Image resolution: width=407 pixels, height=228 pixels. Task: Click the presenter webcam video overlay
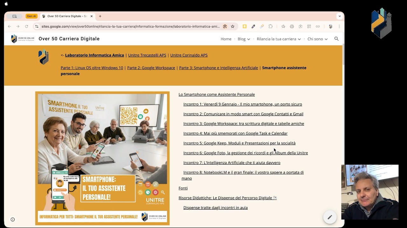pos(370,192)
